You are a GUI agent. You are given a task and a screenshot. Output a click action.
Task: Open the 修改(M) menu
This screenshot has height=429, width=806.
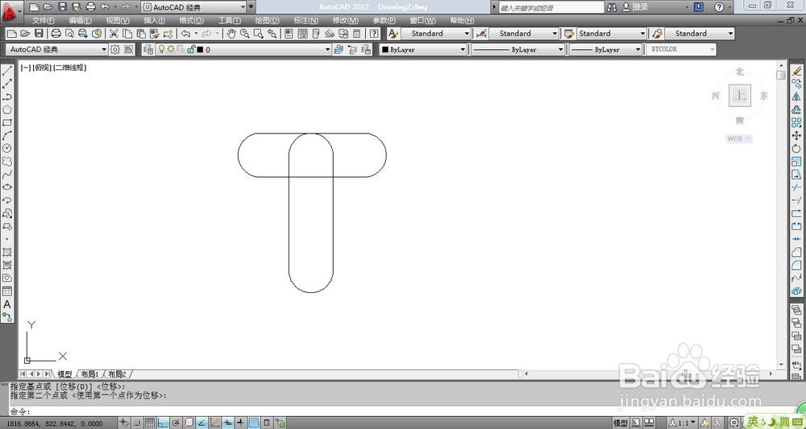point(346,21)
